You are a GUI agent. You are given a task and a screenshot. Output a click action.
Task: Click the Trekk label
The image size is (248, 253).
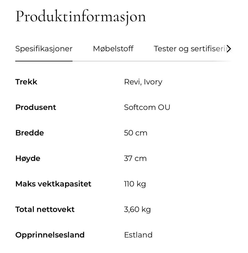(x=26, y=82)
